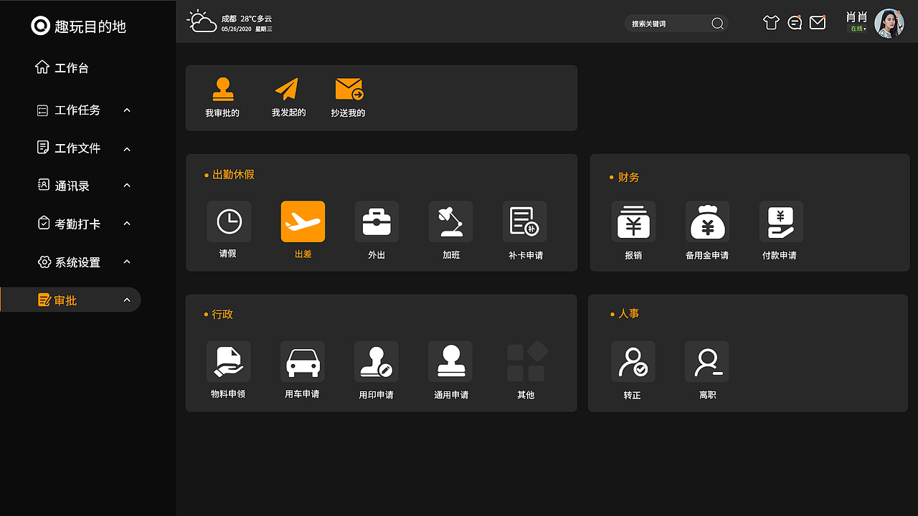This screenshot has width=918, height=516.
Task: Select the 用车申请 car icon
Action: pos(303,361)
